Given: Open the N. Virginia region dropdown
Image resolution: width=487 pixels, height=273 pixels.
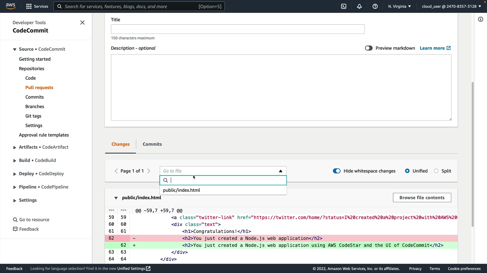Looking at the screenshot, I should point(399,6).
